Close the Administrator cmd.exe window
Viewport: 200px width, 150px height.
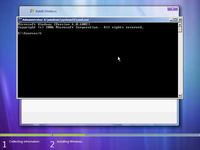180,20
